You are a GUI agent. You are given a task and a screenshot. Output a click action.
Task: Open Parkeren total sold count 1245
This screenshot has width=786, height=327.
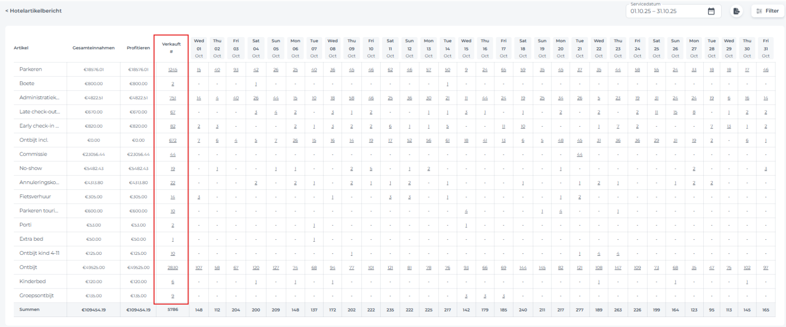(172, 70)
